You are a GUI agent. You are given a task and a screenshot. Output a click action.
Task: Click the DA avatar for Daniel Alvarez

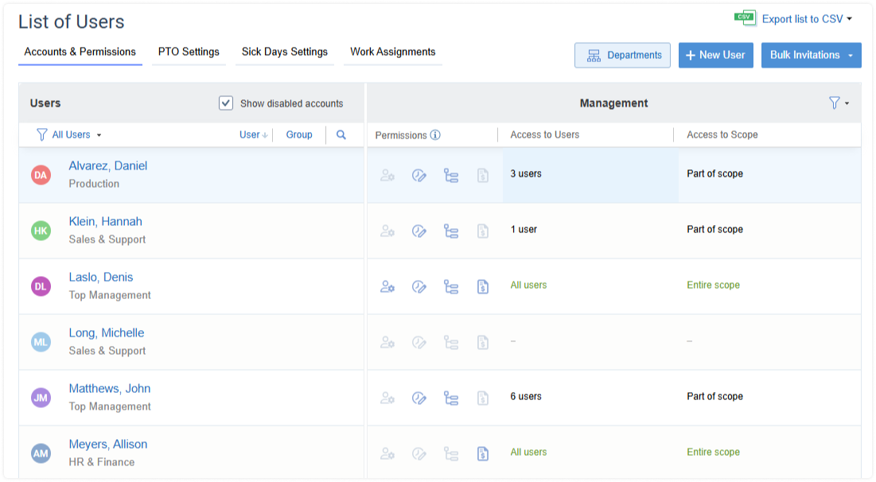[41, 175]
